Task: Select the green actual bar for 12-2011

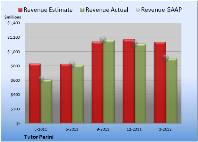Action: tap(140, 83)
